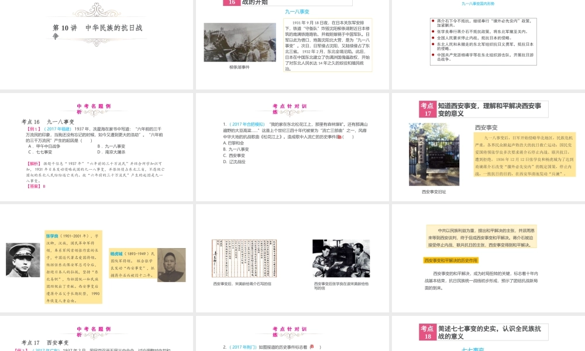Select the slide title 第10讲 中华民族的抗日战争
The height and width of the screenshot is (351, 585).
click(97, 32)
